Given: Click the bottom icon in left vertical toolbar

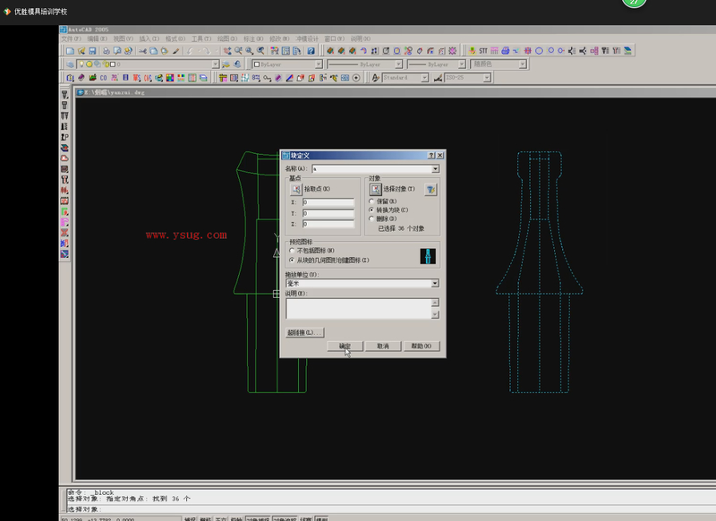Looking at the screenshot, I should (x=64, y=254).
